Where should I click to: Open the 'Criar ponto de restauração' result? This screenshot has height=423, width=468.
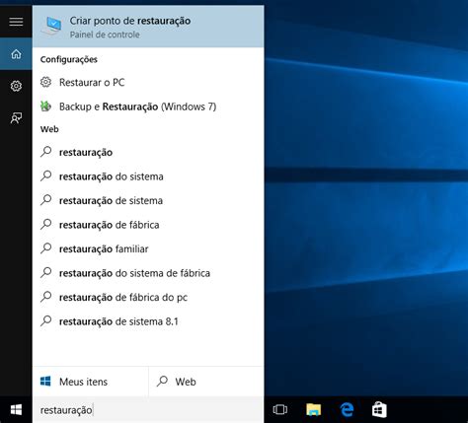[148, 27]
